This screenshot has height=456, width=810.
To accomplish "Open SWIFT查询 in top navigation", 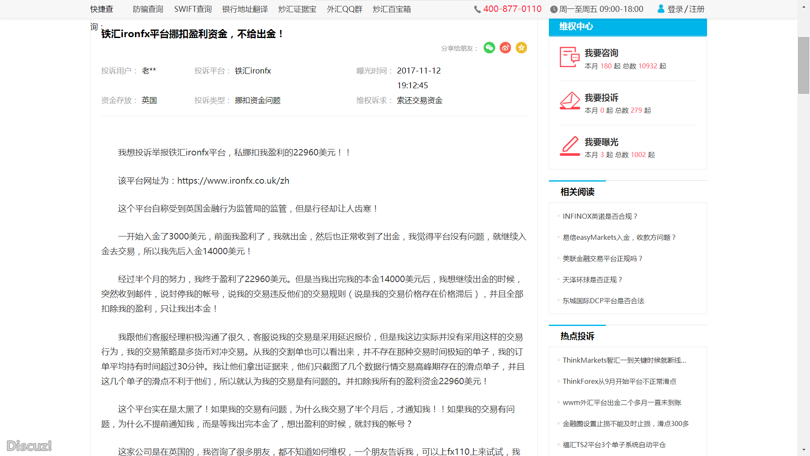I will 193,9.
